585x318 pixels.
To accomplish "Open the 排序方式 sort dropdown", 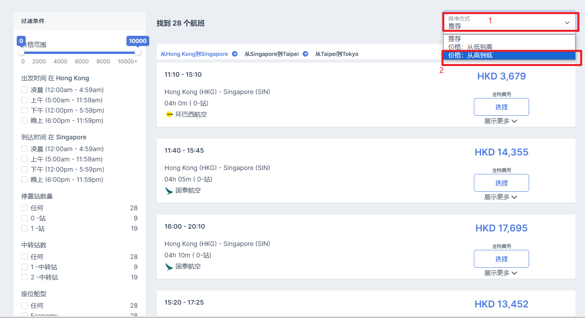I will tap(508, 23).
